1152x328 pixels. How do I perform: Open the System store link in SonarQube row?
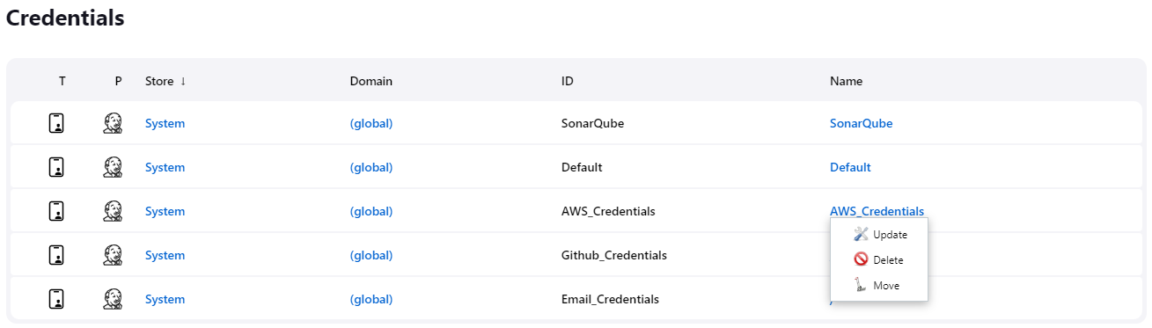tap(165, 123)
